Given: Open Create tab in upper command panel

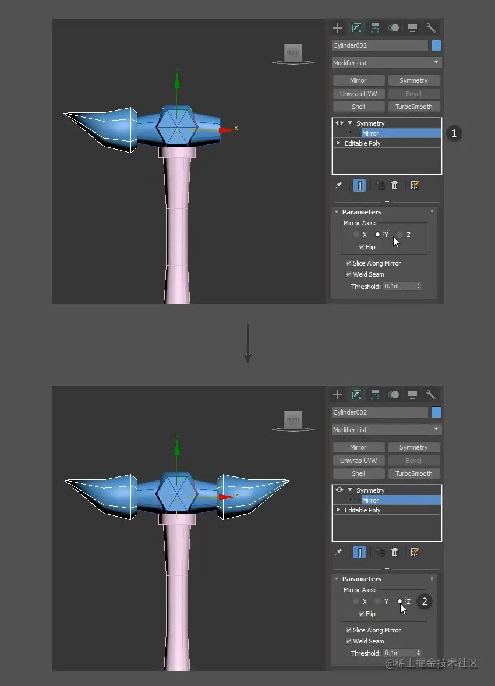Looking at the screenshot, I should click(x=337, y=28).
